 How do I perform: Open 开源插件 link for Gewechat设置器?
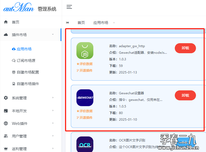(x=85, y=118)
